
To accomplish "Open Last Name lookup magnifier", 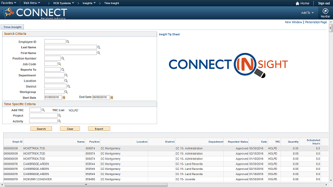I will point(98,47).
